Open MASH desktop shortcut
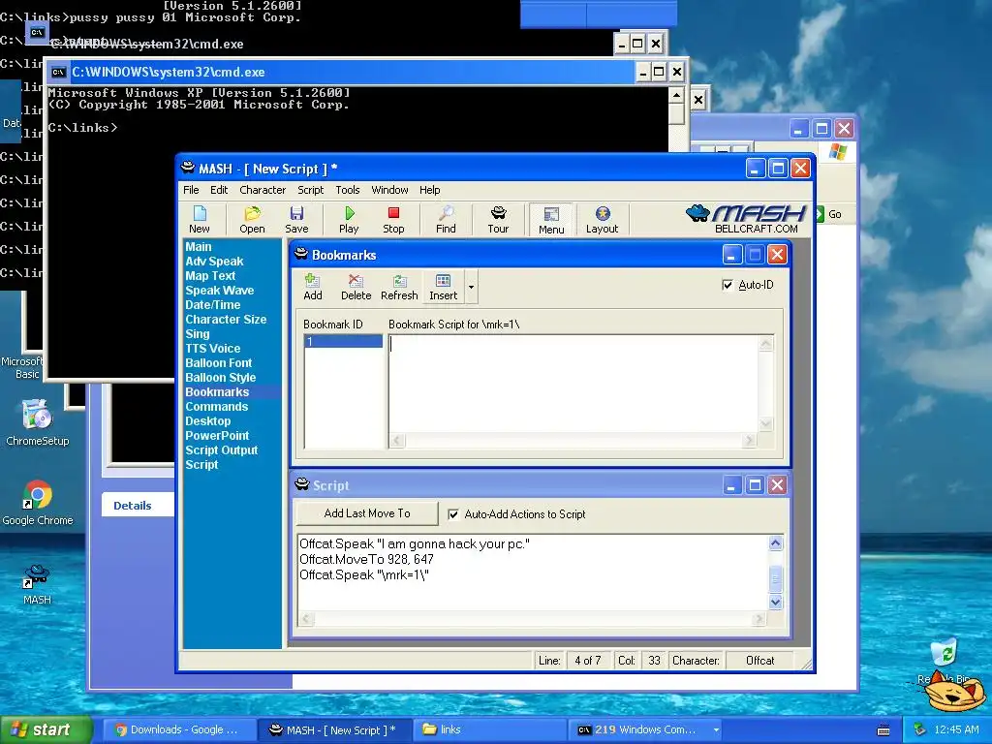This screenshot has height=744, width=992. (x=37, y=584)
